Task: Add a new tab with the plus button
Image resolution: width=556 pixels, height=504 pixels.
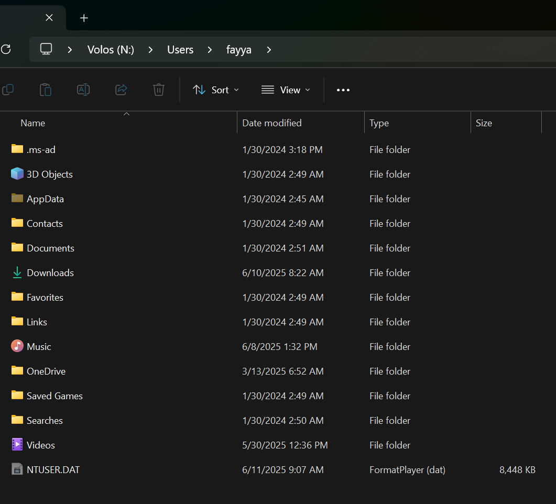Action: coord(84,18)
